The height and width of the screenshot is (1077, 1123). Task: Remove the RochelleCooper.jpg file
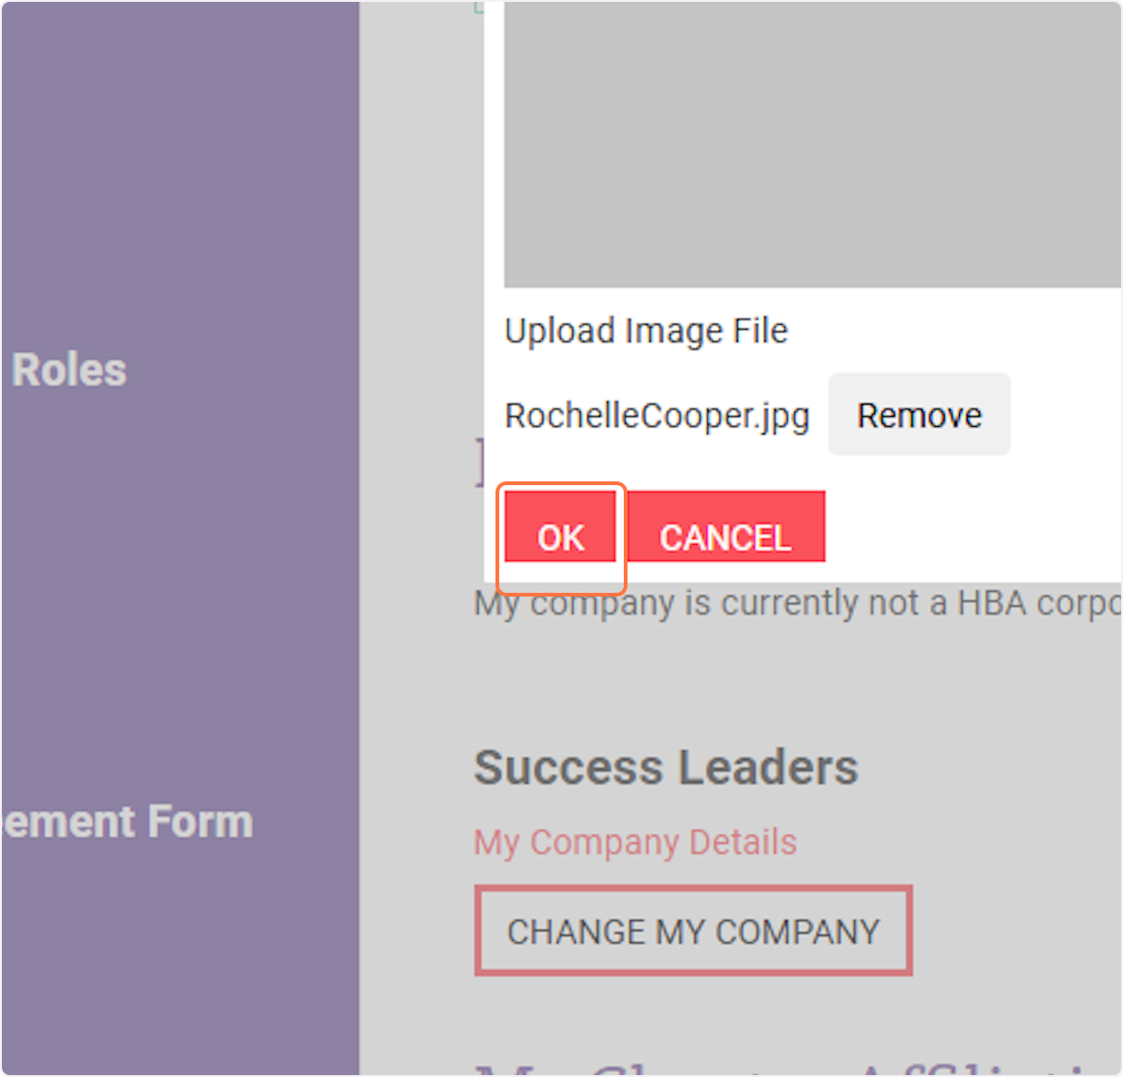[x=920, y=414]
